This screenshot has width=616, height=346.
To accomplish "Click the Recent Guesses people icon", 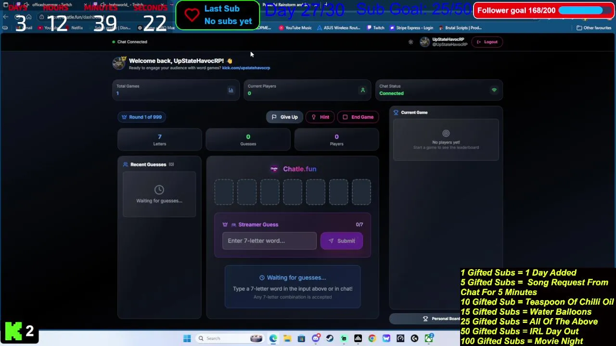I will [126, 164].
